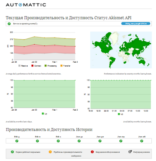Click the world performance map
Image resolution: width=156 pixels, height=161 pixels.
(x=121, y=50)
